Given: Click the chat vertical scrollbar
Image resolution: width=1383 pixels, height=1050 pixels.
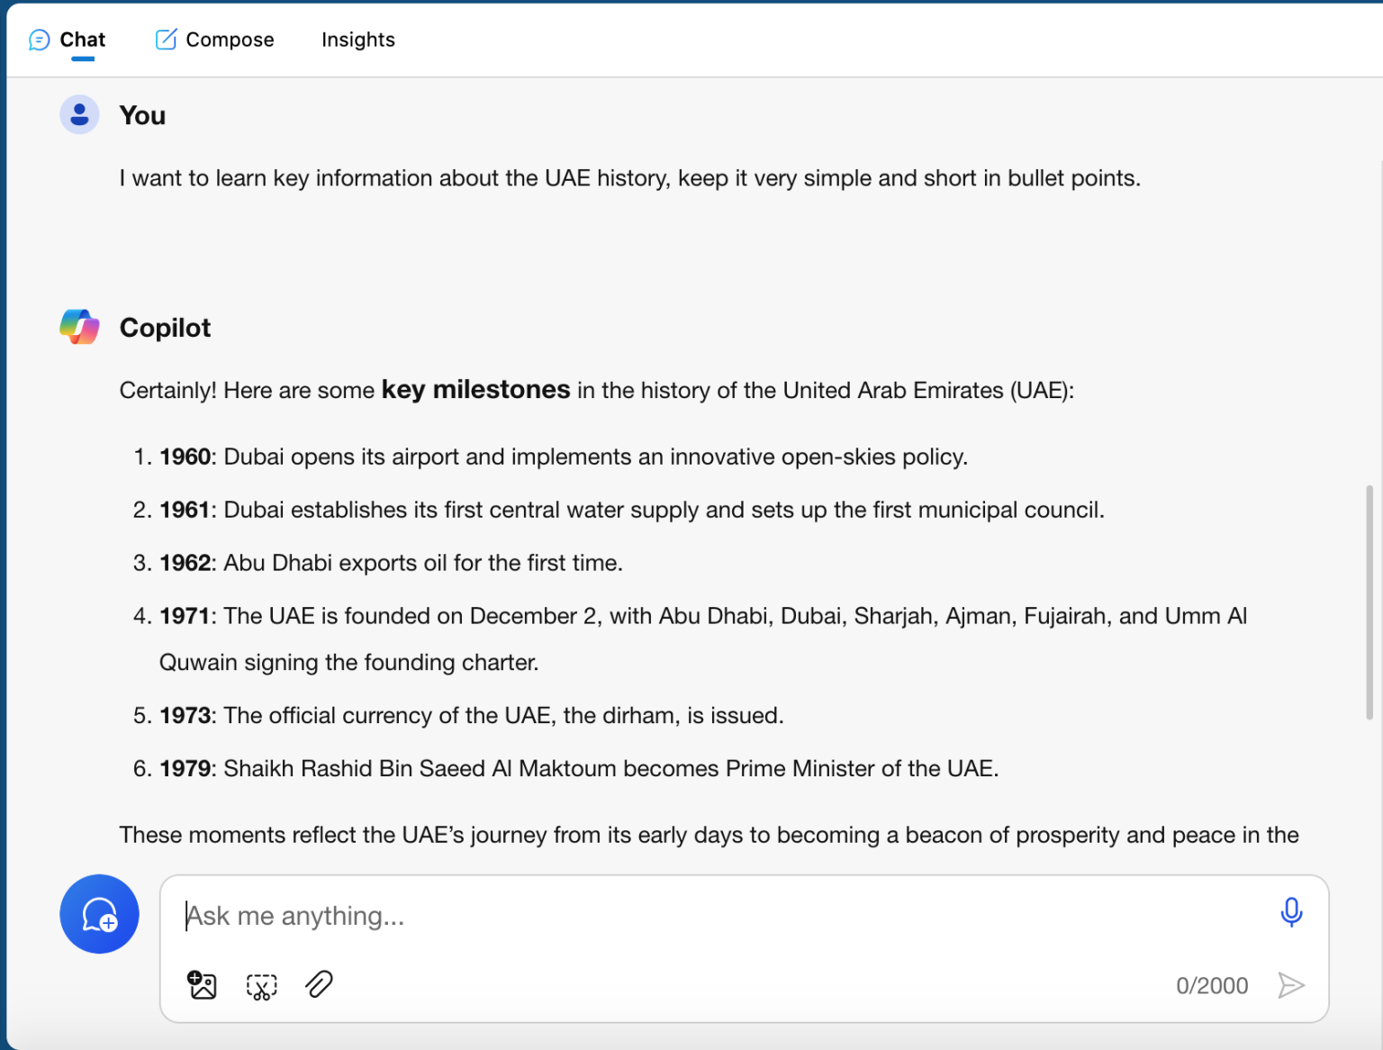Looking at the screenshot, I should point(1369,602).
